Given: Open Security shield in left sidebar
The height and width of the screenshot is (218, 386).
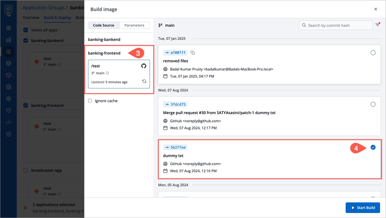Looking at the screenshot, I should (9, 111).
